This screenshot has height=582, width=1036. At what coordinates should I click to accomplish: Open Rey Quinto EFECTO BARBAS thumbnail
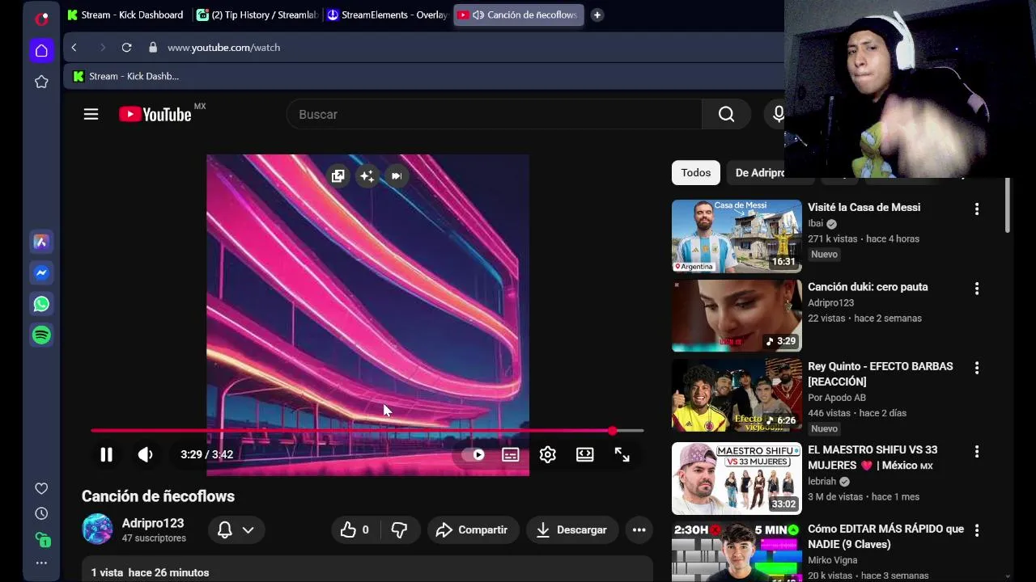(737, 395)
